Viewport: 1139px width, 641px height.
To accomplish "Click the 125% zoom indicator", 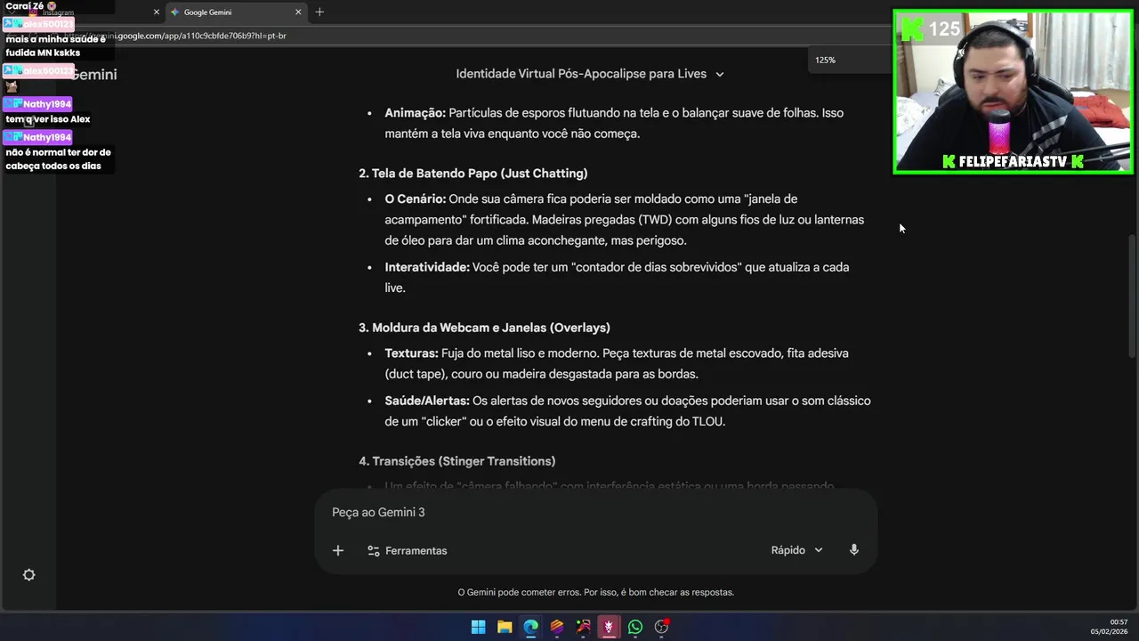I will tap(825, 60).
